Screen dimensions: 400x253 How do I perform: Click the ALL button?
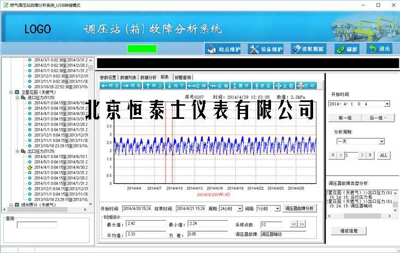[x=384, y=155]
